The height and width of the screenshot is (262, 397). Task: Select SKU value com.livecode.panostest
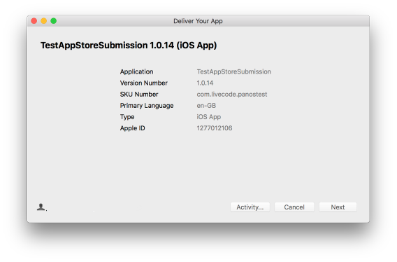click(x=232, y=94)
